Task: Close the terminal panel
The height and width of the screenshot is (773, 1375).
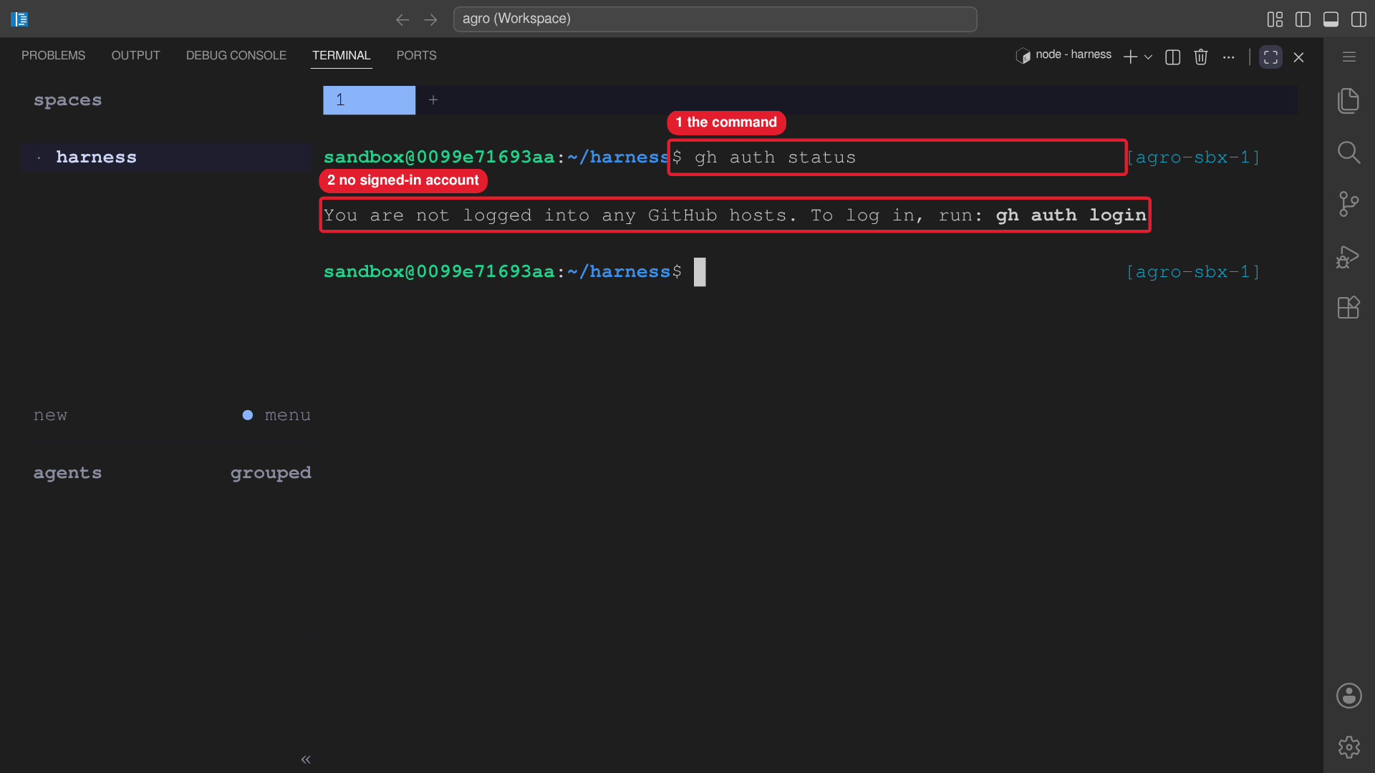Action: (1298, 57)
